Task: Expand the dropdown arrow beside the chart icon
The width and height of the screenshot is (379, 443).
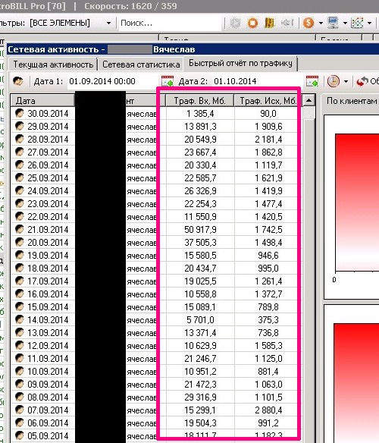Action: coord(369,24)
